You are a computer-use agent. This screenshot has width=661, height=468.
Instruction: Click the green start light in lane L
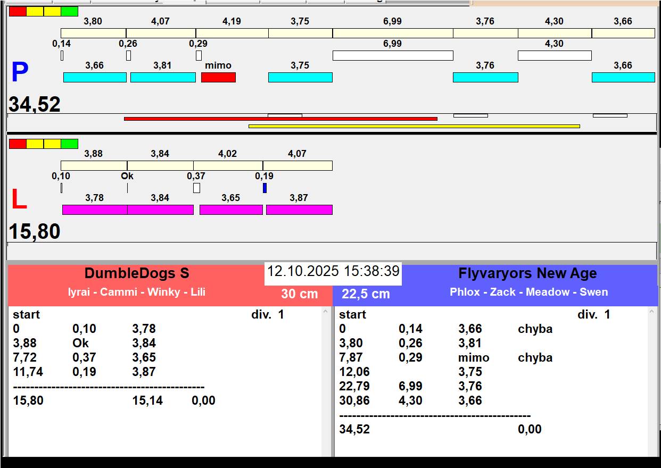69,144
